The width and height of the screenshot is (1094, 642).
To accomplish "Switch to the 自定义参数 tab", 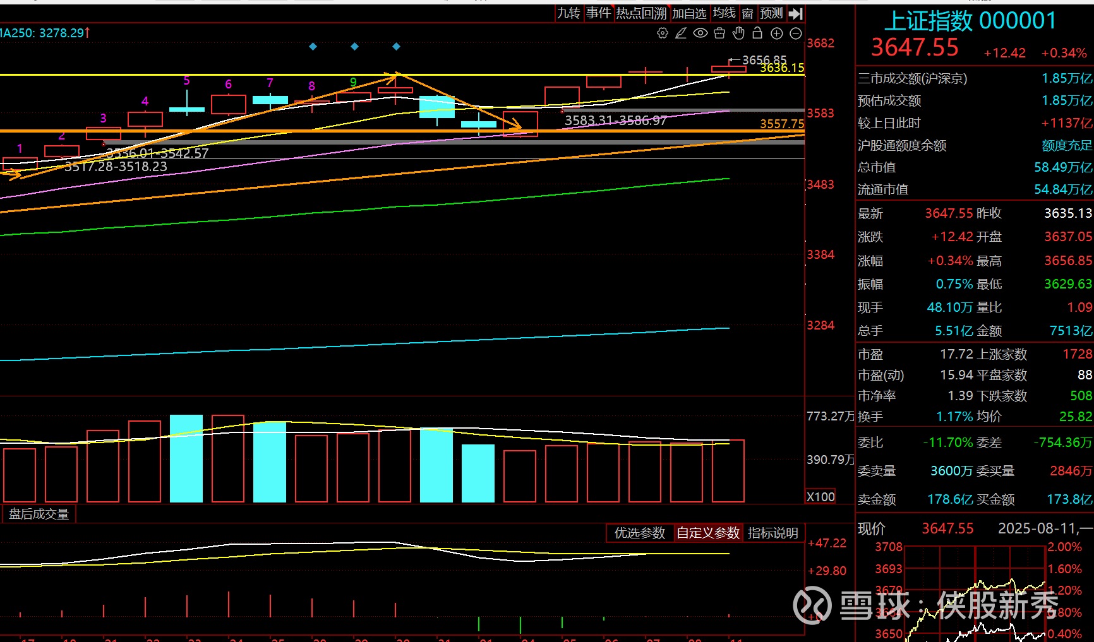I will point(708,533).
